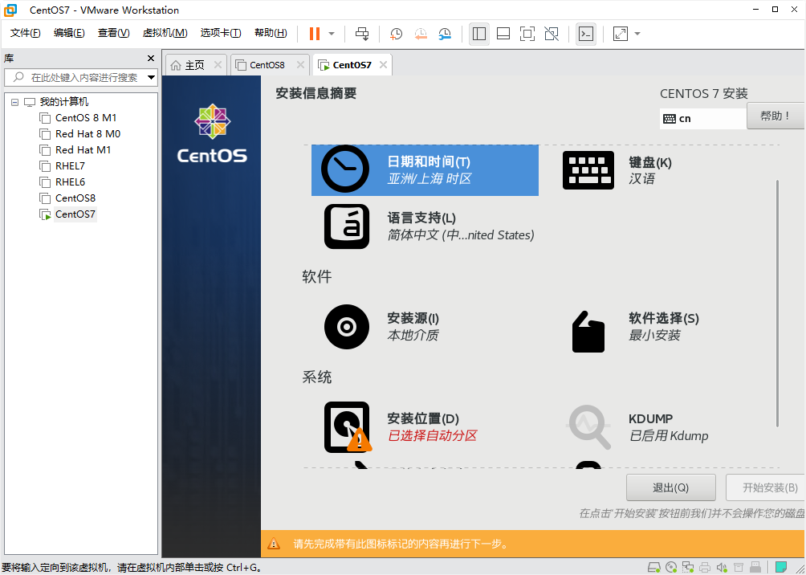Image resolution: width=806 pixels, height=575 pixels.
Task: Click the hard disk status icon
Action: tap(653, 567)
